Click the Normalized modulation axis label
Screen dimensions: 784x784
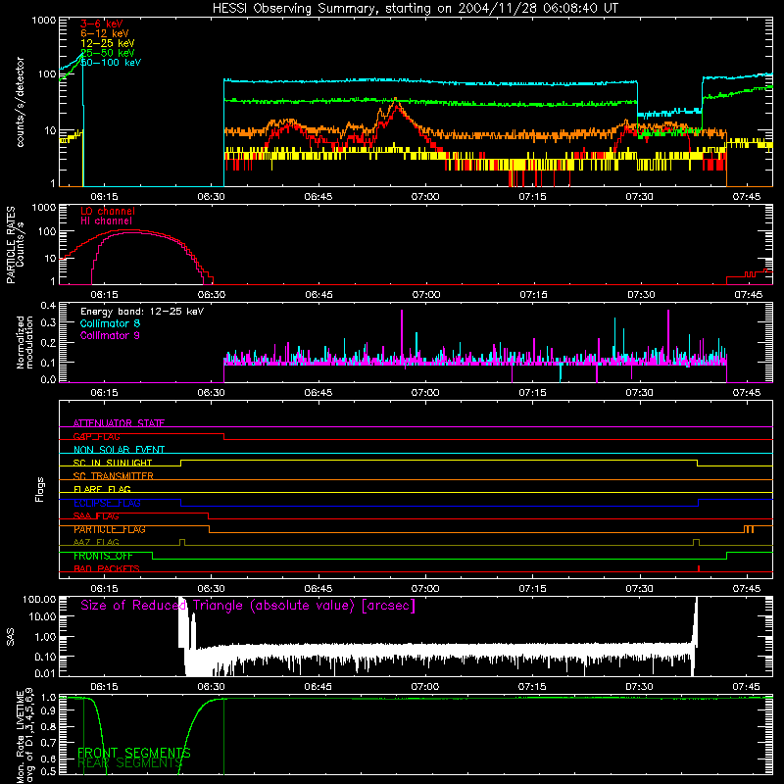pos(24,342)
